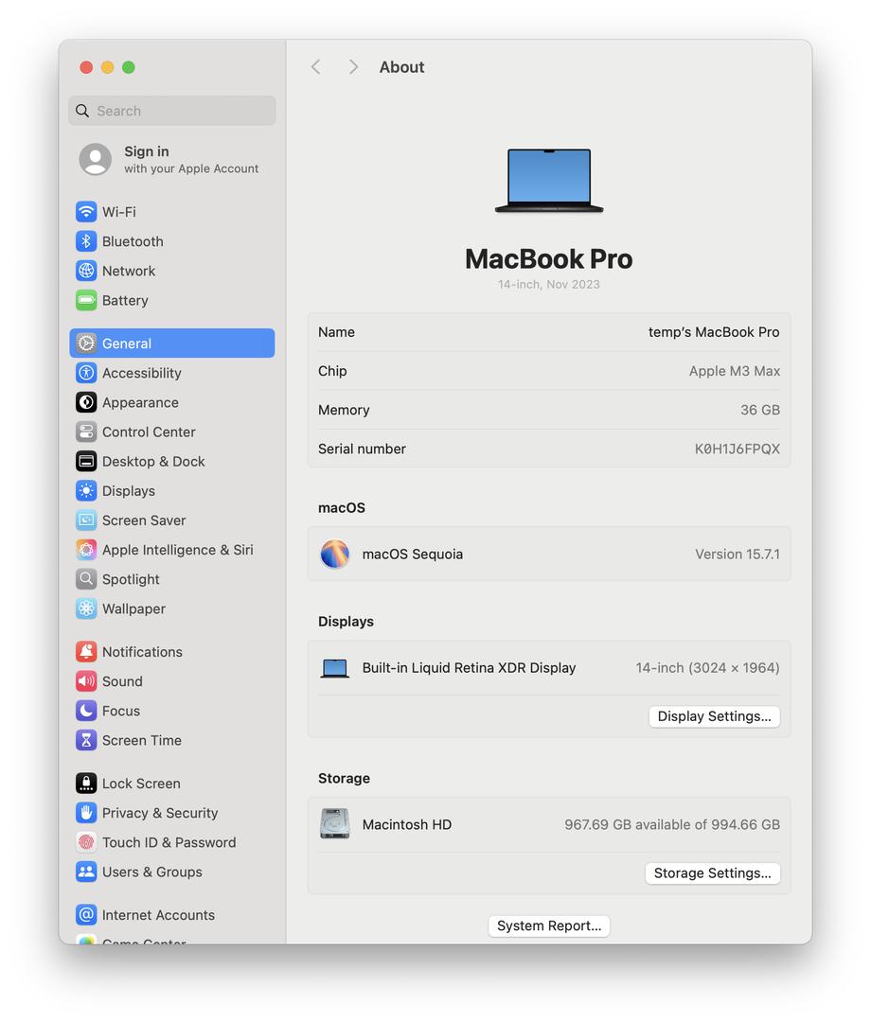
Task: Click the Macintosh HD label
Action: click(407, 824)
